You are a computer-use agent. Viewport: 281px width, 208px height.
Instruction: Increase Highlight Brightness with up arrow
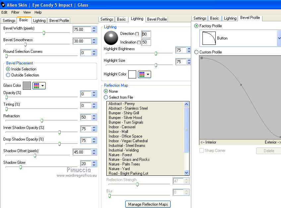pyautogui.click(x=189, y=49)
